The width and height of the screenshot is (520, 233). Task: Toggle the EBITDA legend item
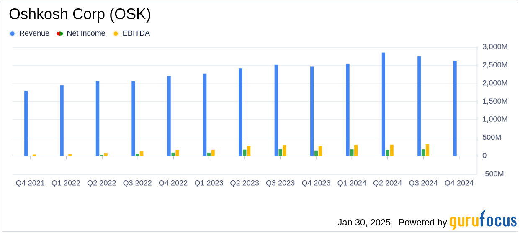tap(131, 33)
